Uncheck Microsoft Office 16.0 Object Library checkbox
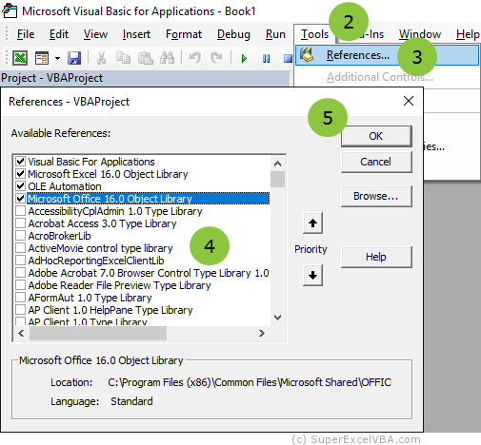Image resolution: width=481 pixels, height=445 pixels. (20, 199)
